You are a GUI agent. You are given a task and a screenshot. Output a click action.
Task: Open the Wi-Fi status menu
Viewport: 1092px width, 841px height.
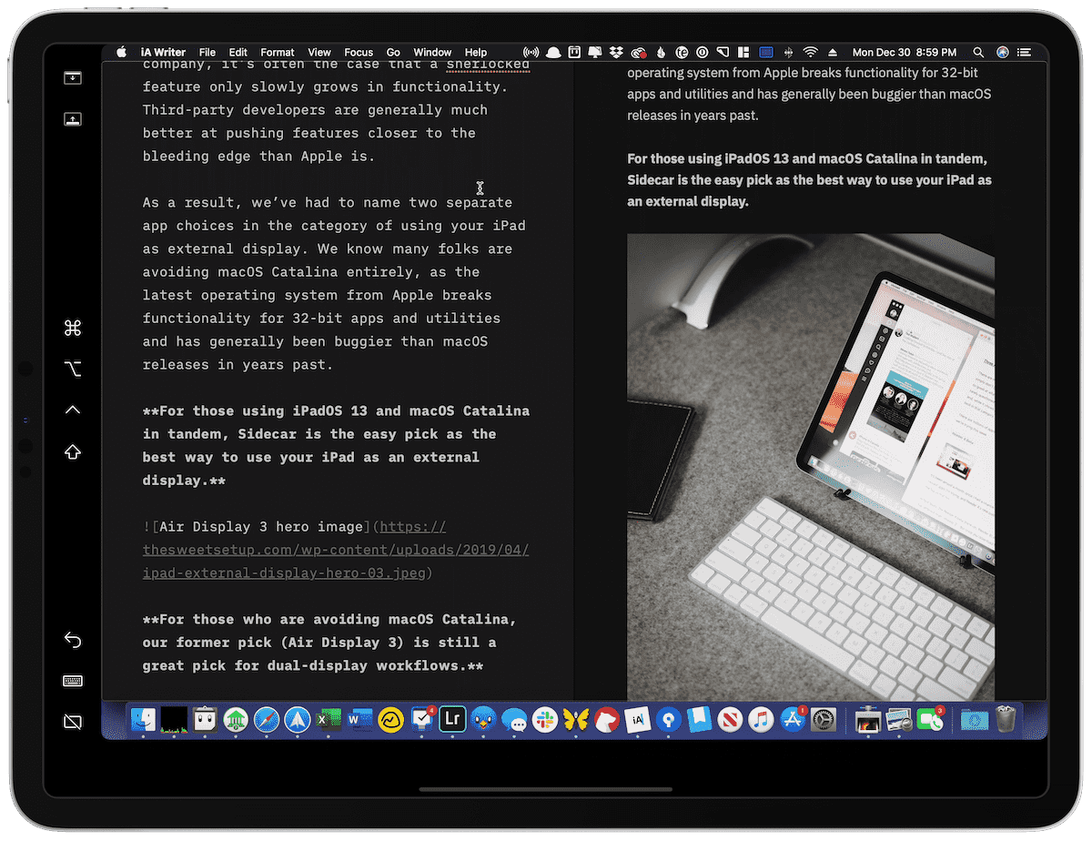tap(810, 53)
